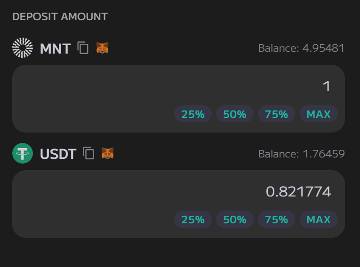Click the MNT token name label
The height and width of the screenshot is (267, 360).
[56, 48]
